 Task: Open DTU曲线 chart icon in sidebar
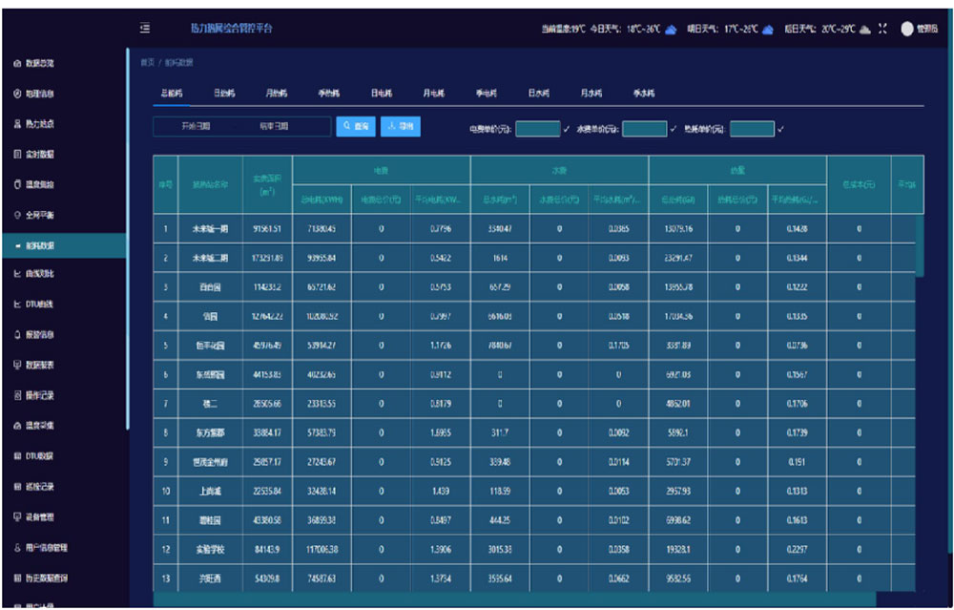[17, 304]
